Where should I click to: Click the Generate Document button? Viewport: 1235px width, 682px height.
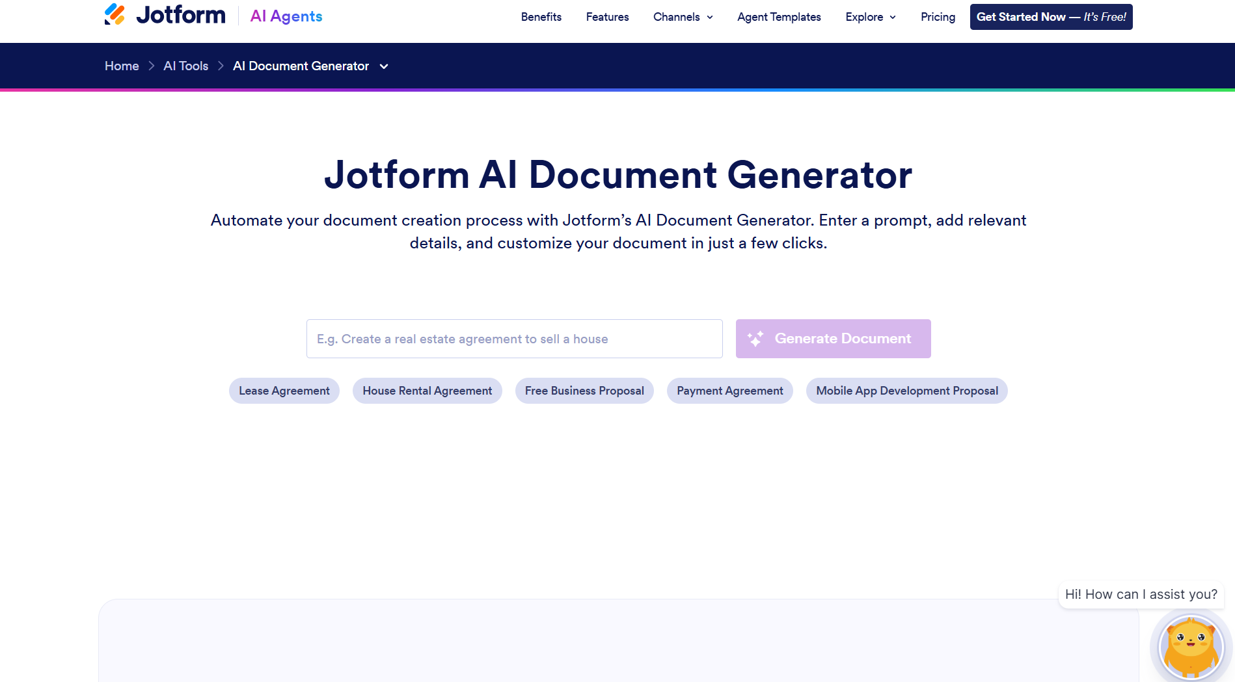point(833,339)
